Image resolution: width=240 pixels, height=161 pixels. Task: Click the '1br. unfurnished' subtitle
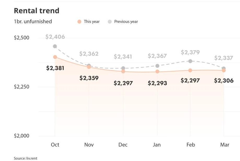click(33, 22)
